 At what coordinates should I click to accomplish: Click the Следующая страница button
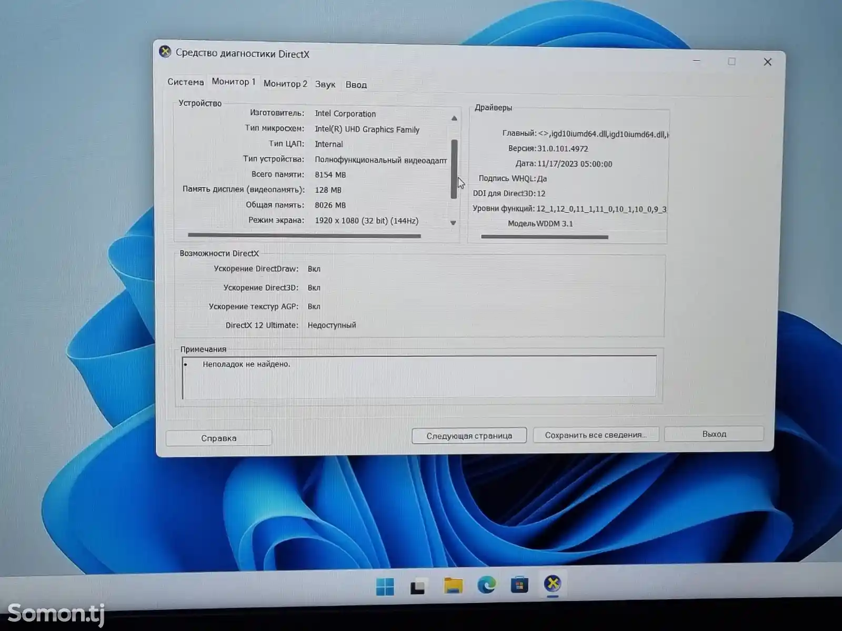tap(469, 436)
